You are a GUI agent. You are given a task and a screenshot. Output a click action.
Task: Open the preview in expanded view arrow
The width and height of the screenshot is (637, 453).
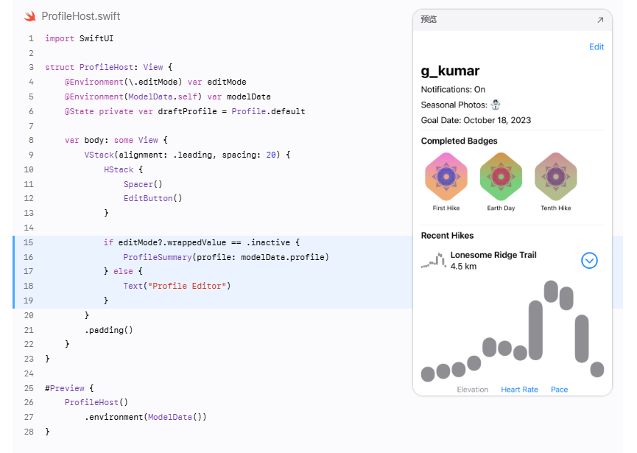click(x=600, y=20)
